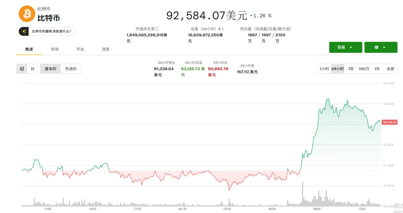Set chart range to 100万
Screen dimensions: 403x213
[364, 69]
